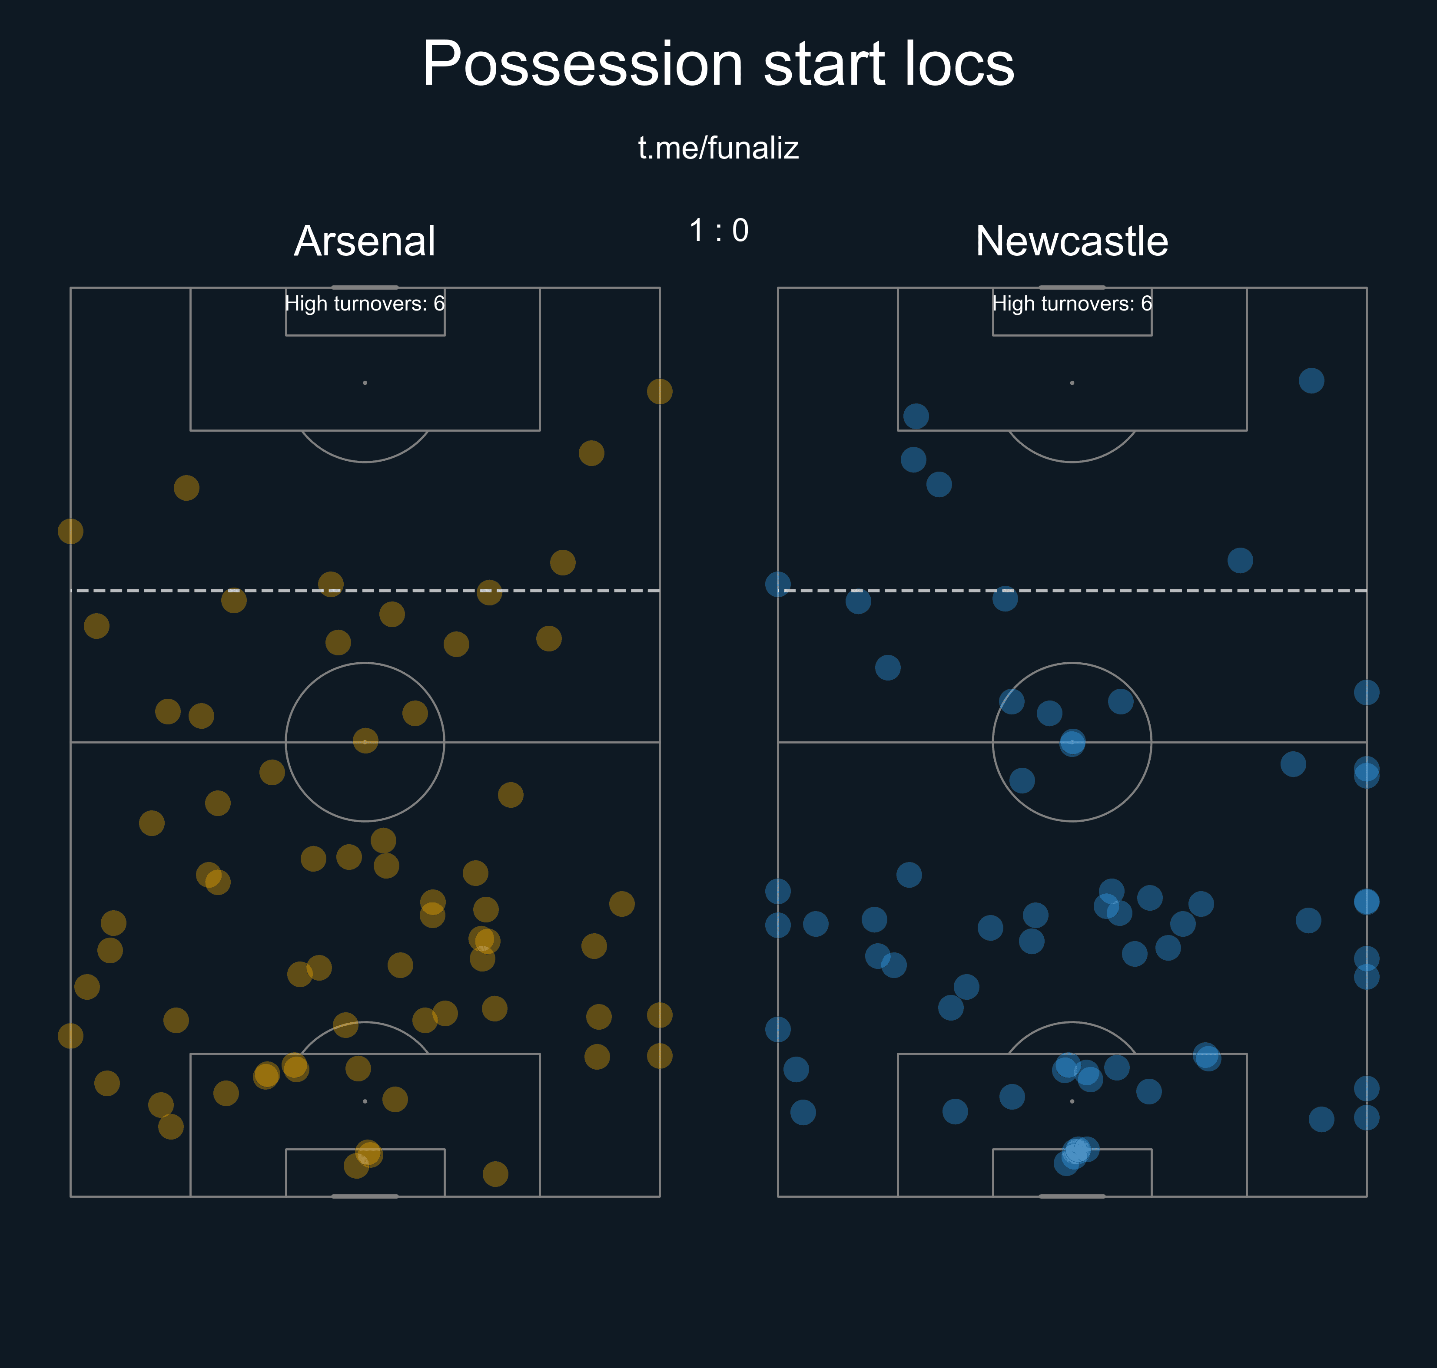Click the blue dot inside Newcastle's top penalty box
The height and width of the screenshot is (1368, 1437).
click(916, 416)
